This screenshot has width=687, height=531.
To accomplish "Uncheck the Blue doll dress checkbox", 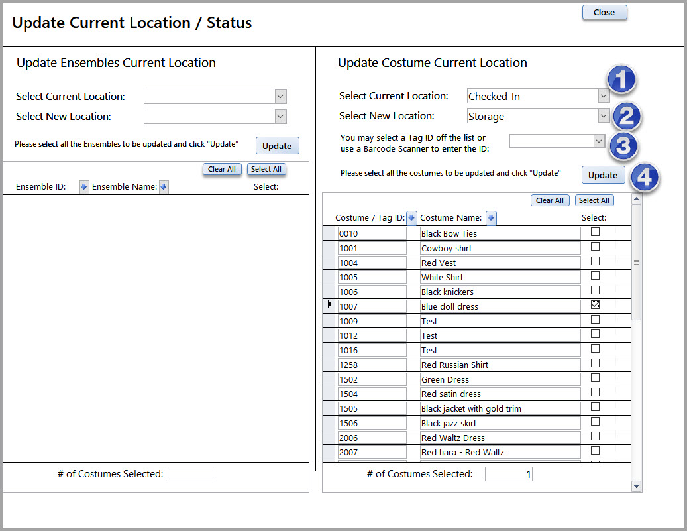I will [595, 305].
